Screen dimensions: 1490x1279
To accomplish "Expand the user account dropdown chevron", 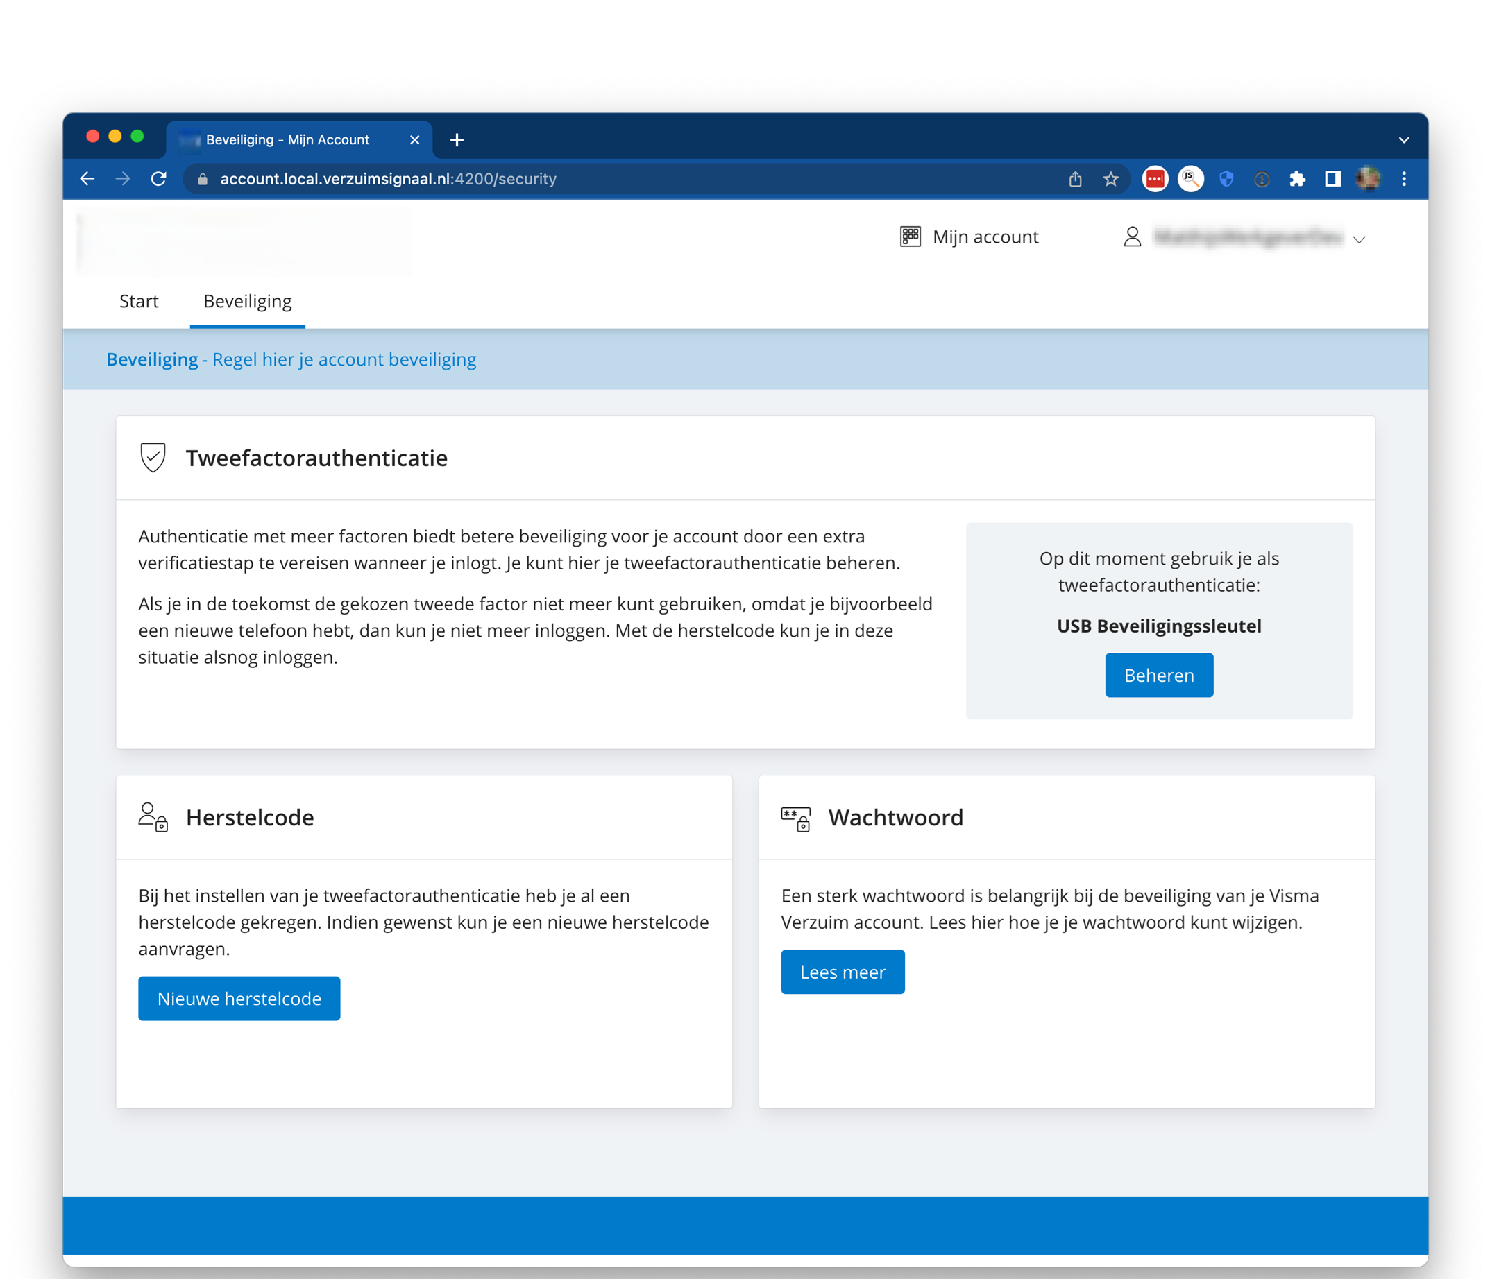I will [1358, 239].
